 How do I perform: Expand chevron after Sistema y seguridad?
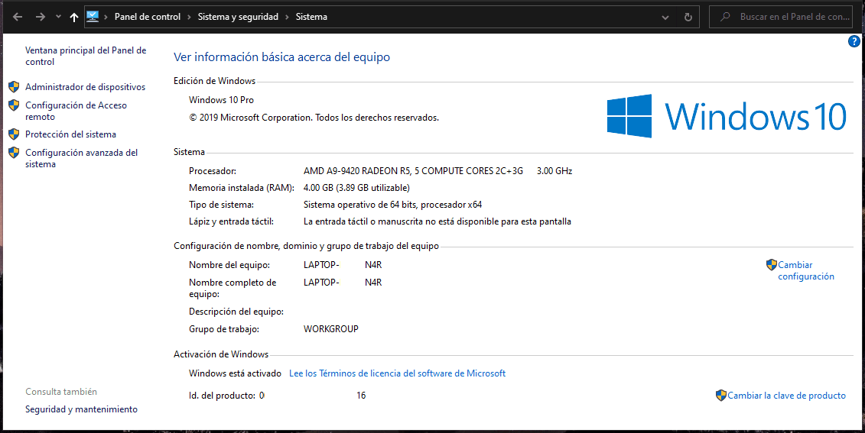coord(287,17)
